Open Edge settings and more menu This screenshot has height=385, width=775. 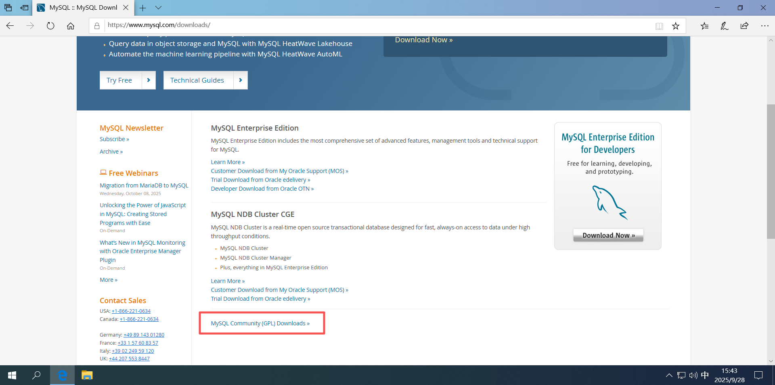(765, 26)
